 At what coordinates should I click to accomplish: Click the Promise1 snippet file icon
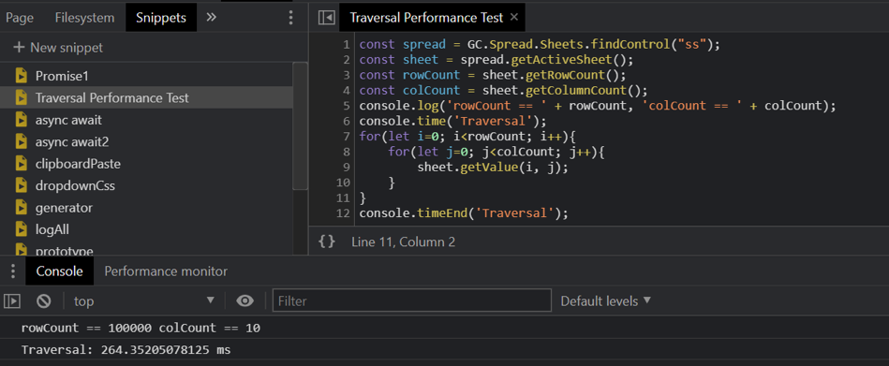[22, 76]
